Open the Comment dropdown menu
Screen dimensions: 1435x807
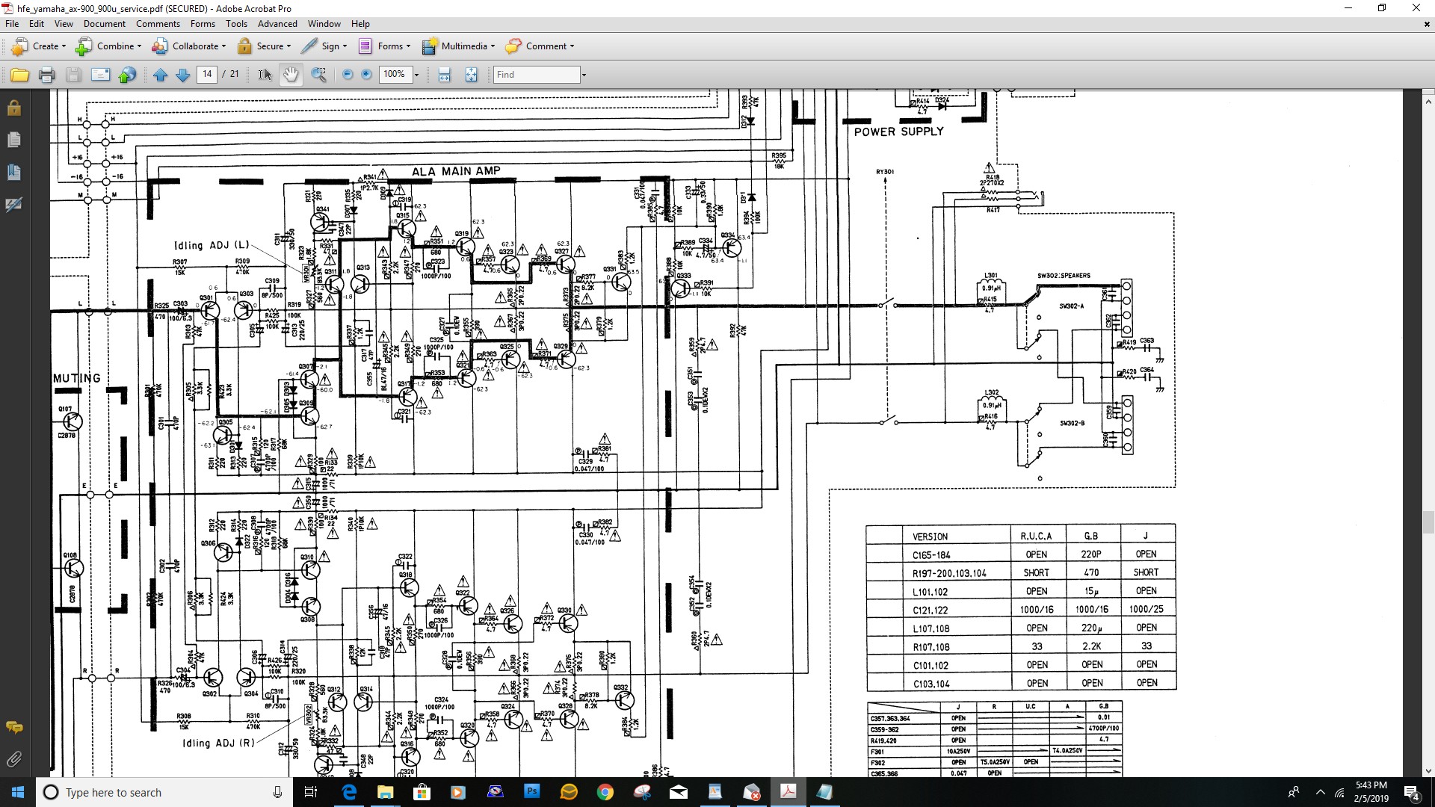[x=540, y=46]
